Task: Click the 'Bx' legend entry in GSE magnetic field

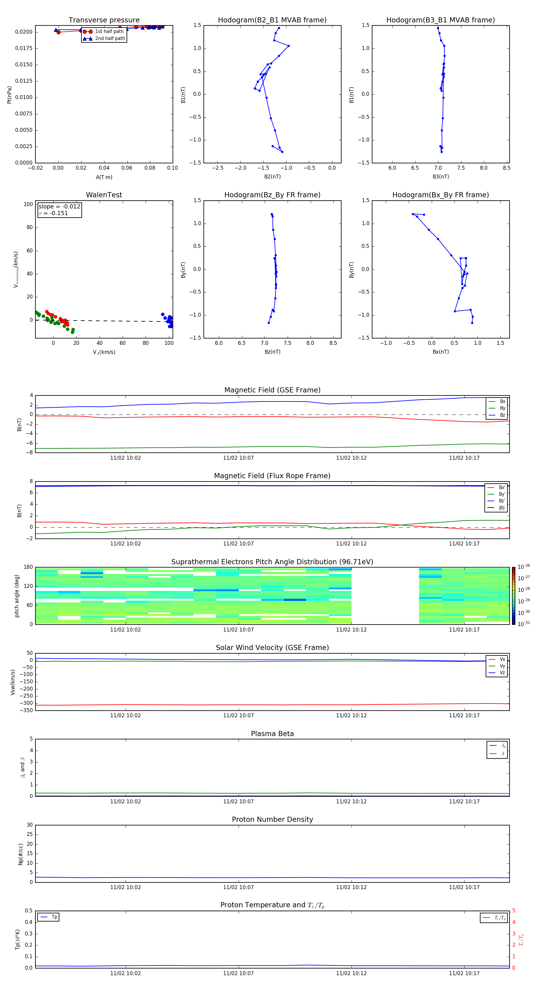Action: pyautogui.click(x=497, y=402)
